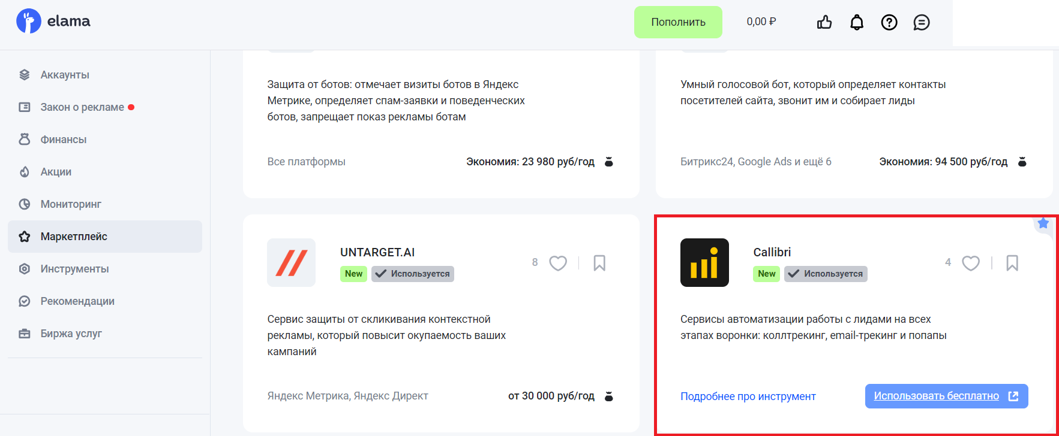1059x436 pixels.
Task: Click the Используется badge on UNTARGET.AI
Action: (413, 274)
